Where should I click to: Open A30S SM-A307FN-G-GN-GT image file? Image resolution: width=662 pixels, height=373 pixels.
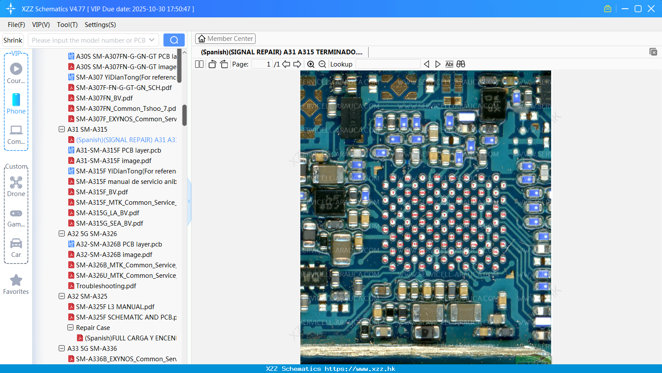122,67
